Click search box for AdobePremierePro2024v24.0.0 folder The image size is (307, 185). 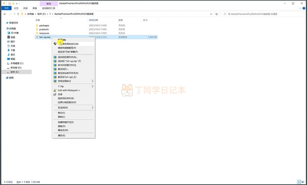click(263, 14)
